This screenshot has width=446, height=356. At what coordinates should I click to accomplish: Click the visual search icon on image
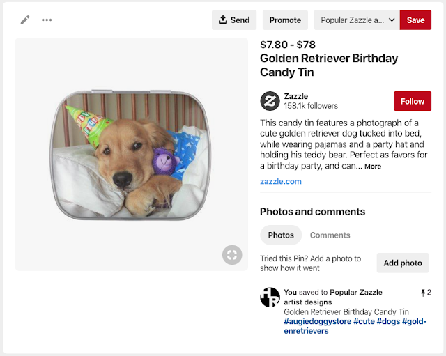point(232,255)
